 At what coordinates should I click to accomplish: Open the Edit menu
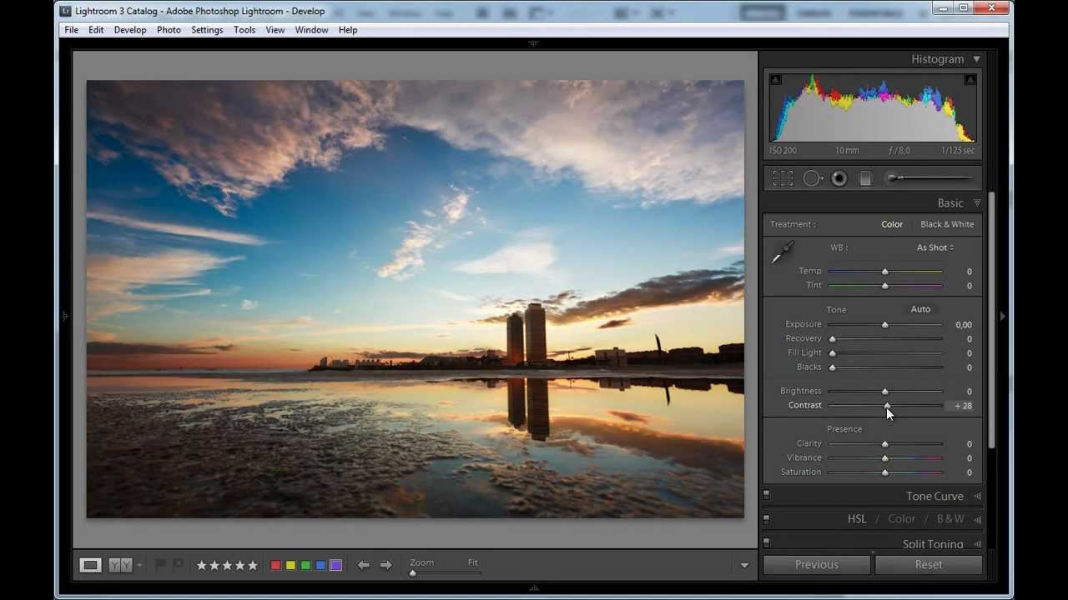pyautogui.click(x=97, y=30)
